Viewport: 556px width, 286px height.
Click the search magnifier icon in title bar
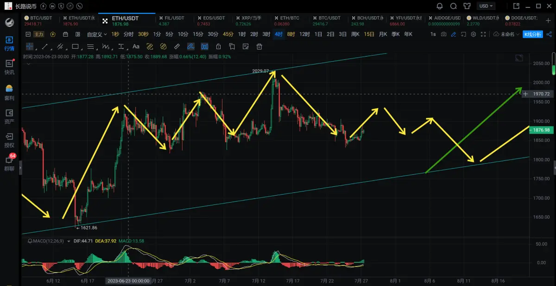(454, 6)
